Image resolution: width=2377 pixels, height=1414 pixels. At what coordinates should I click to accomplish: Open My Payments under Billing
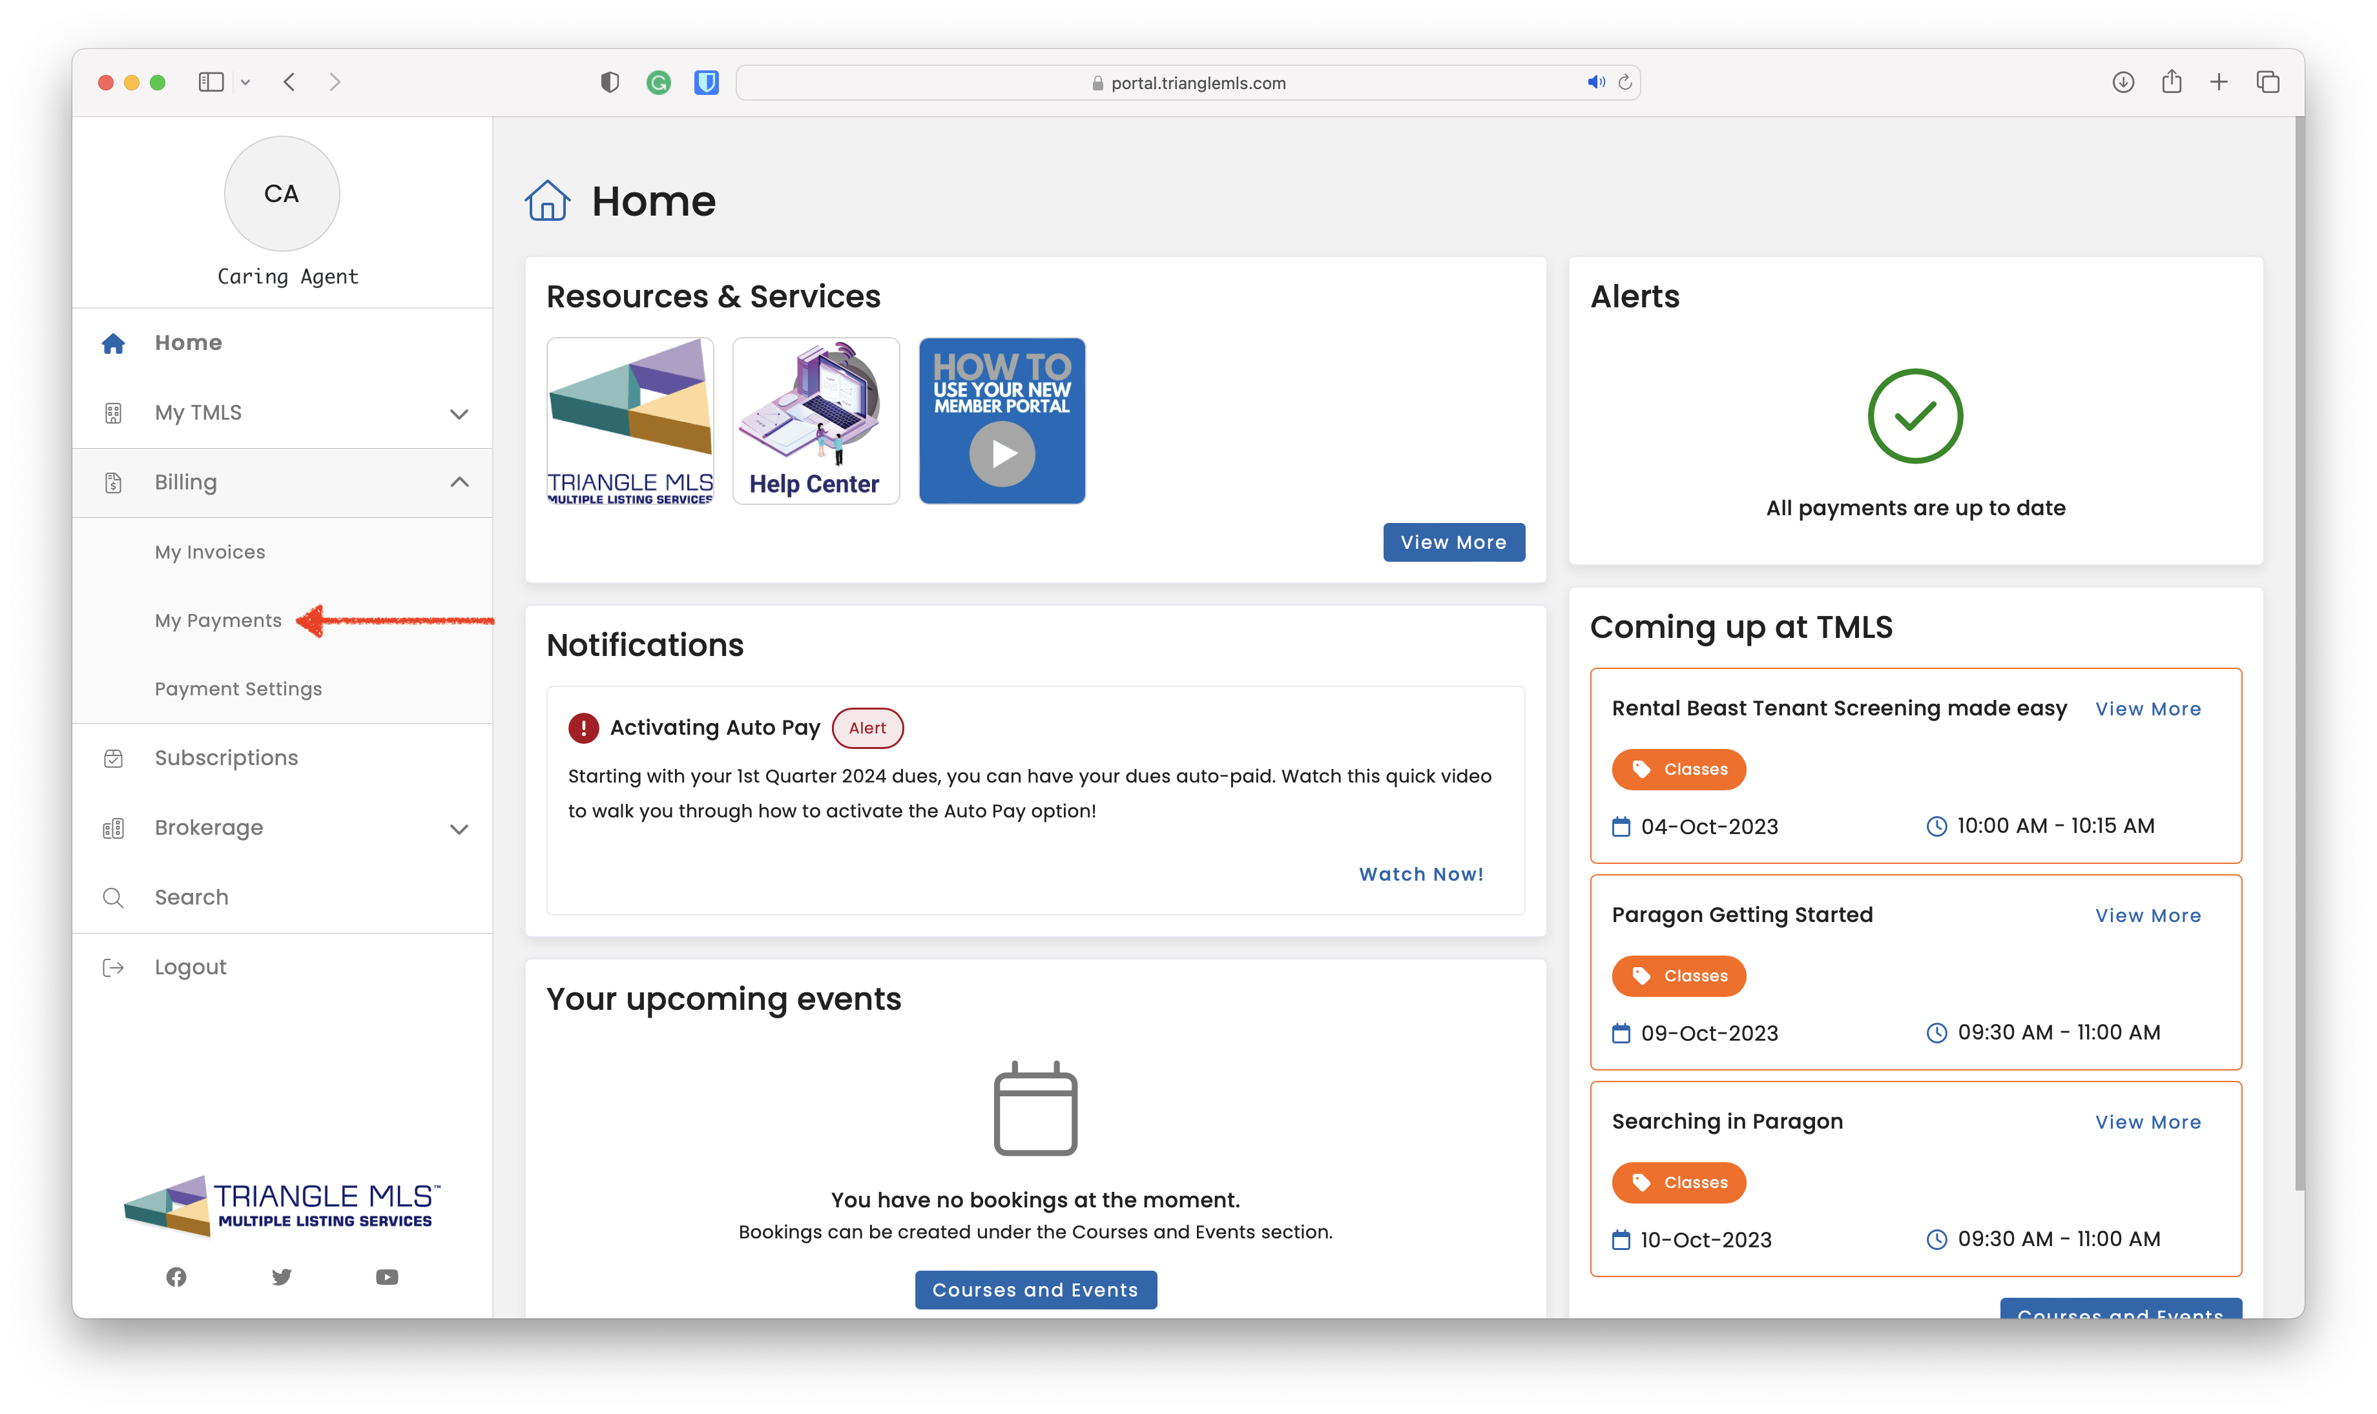[x=218, y=620]
